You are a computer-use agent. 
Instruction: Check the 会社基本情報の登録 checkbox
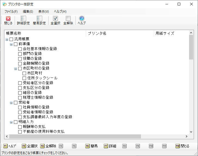click(x=20, y=49)
